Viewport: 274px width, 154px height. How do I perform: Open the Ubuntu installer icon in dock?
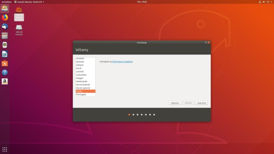[5, 8]
